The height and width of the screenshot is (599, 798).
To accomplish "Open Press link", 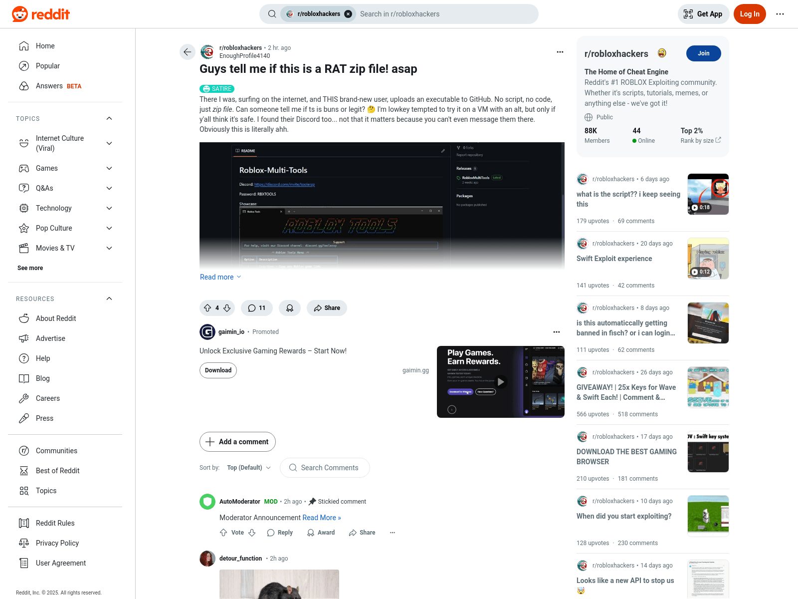I will click(x=65, y=418).
